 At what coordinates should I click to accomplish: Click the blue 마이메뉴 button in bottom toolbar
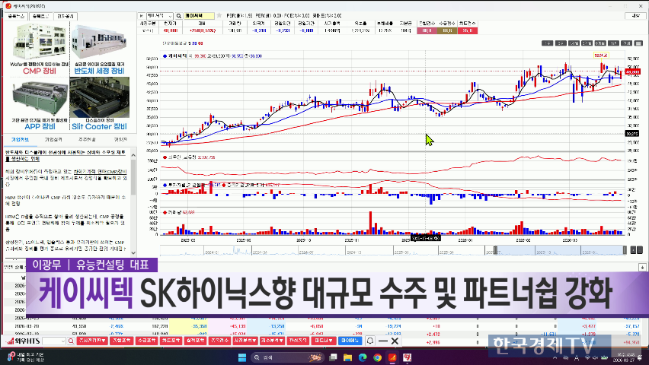click(x=350, y=341)
